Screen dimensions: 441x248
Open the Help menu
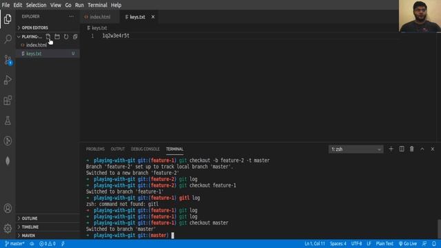(x=116, y=5)
